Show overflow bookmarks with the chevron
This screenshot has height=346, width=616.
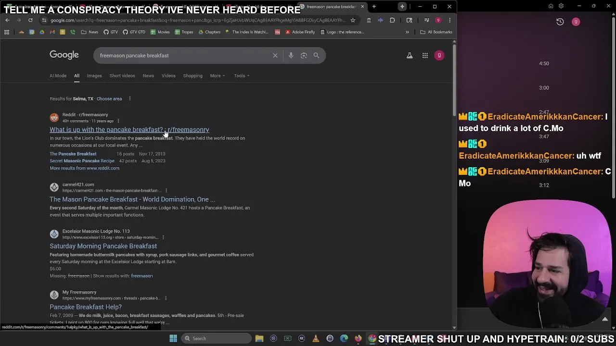point(407,32)
